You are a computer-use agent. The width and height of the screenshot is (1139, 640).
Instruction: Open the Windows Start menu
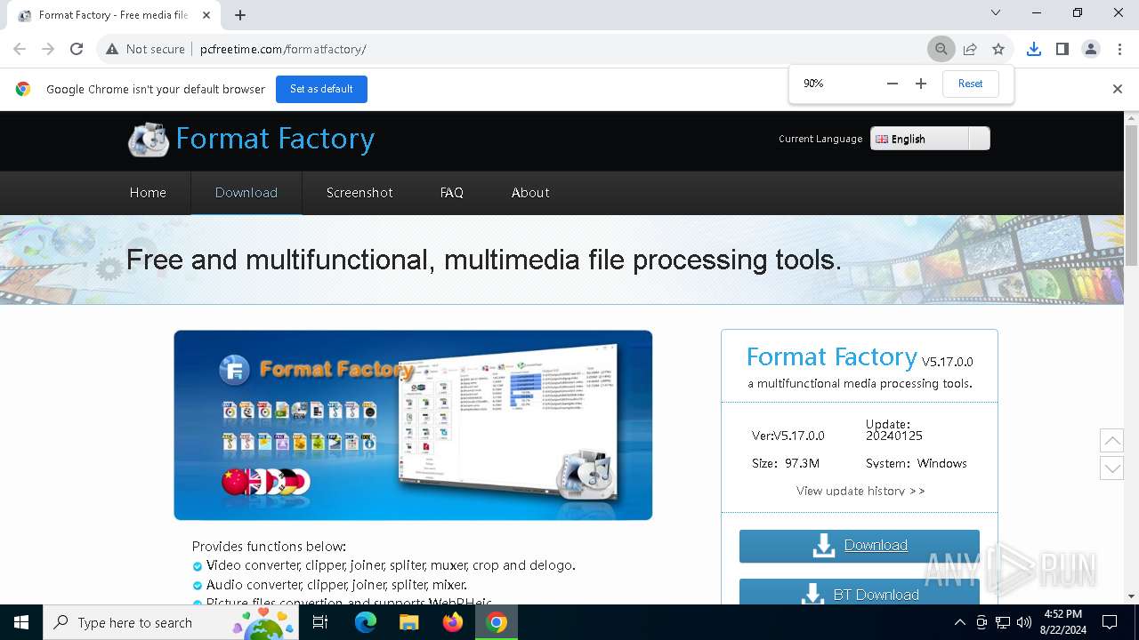[21, 622]
